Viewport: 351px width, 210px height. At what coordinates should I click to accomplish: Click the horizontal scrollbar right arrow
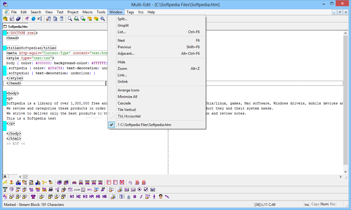(340, 177)
